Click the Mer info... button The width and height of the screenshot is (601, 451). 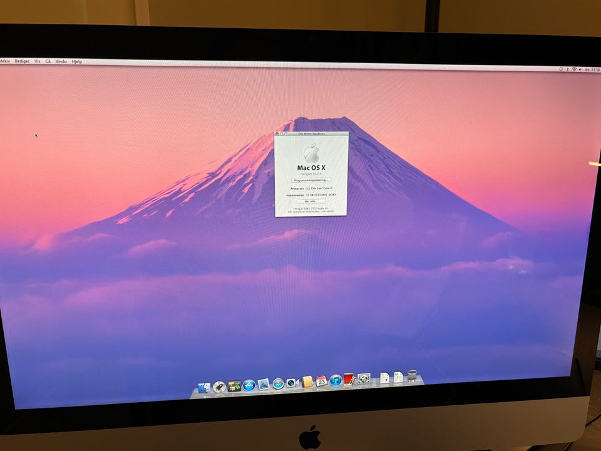311,201
